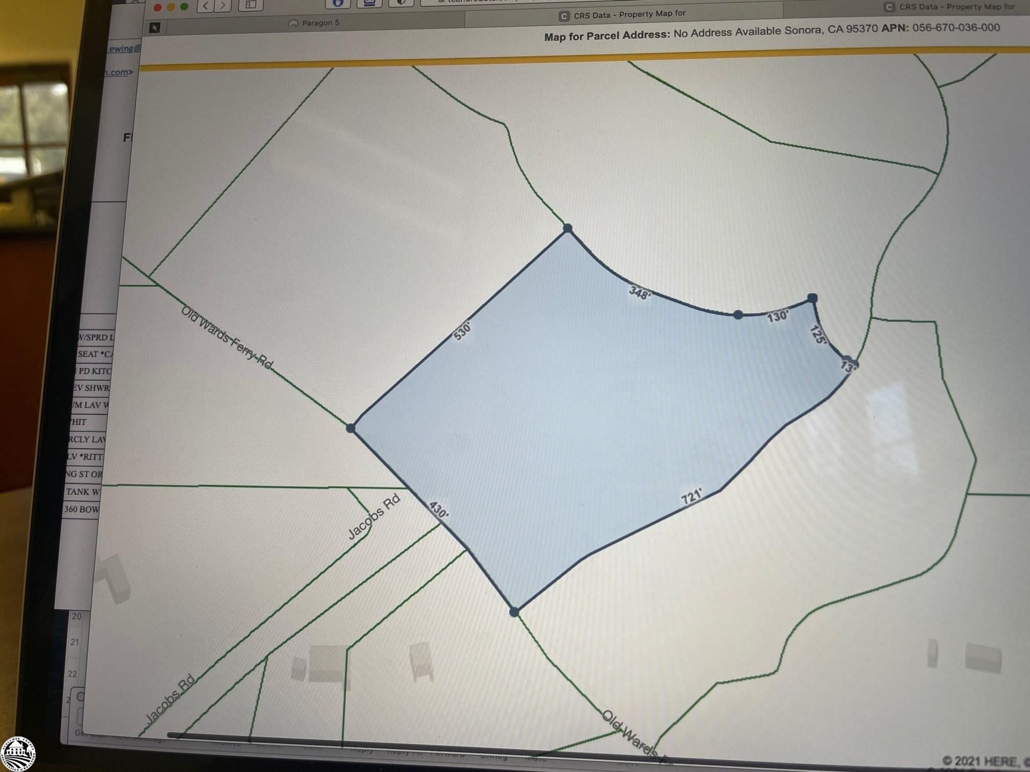This screenshot has height=772, width=1030.
Task: Click the parcel vertex at the Old Wards Ferry Rd corner
Action: pyautogui.click(x=350, y=428)
